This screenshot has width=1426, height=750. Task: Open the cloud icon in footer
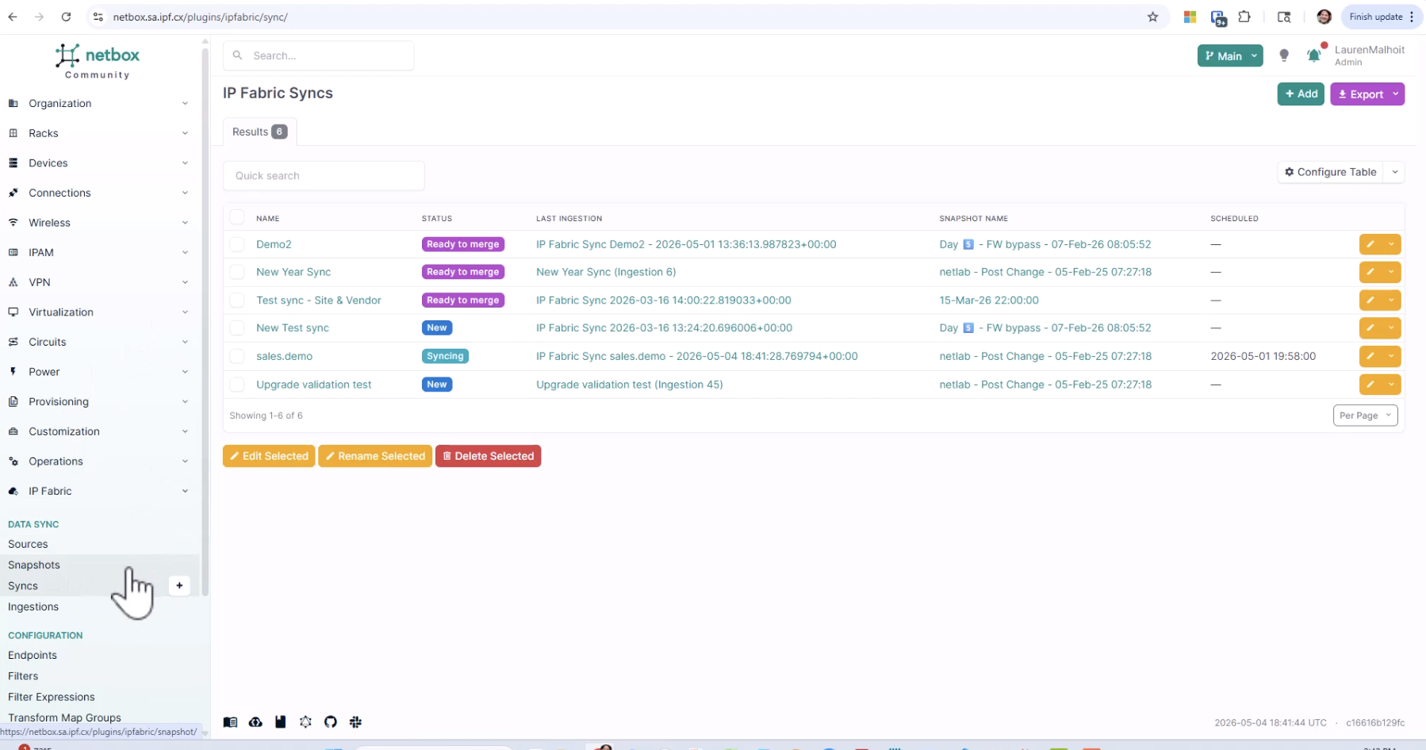(x=255, y=722)
